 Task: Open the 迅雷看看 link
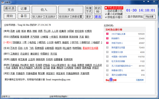click(58, 60)
